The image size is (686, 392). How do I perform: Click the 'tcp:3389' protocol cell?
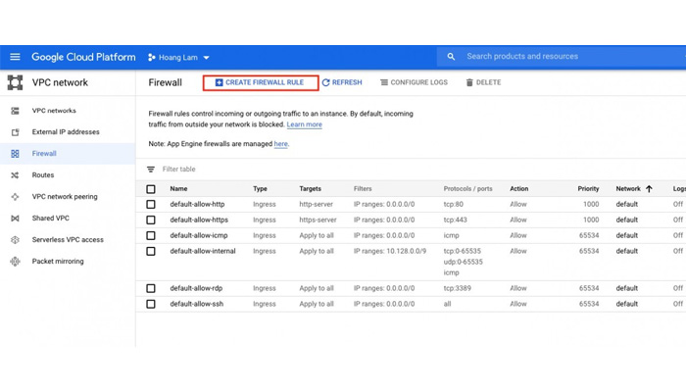tap(458, 288)
